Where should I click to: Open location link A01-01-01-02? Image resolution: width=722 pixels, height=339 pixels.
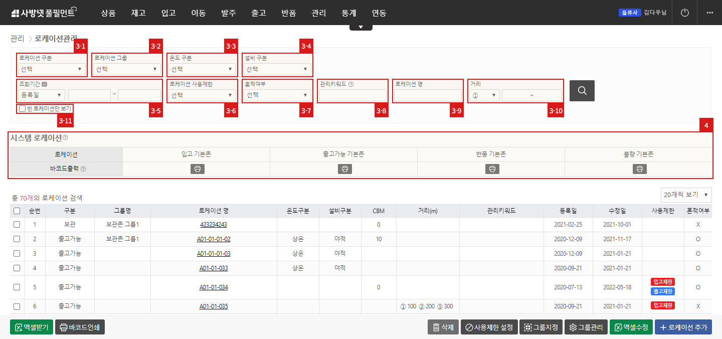click(x=214, y=239)
